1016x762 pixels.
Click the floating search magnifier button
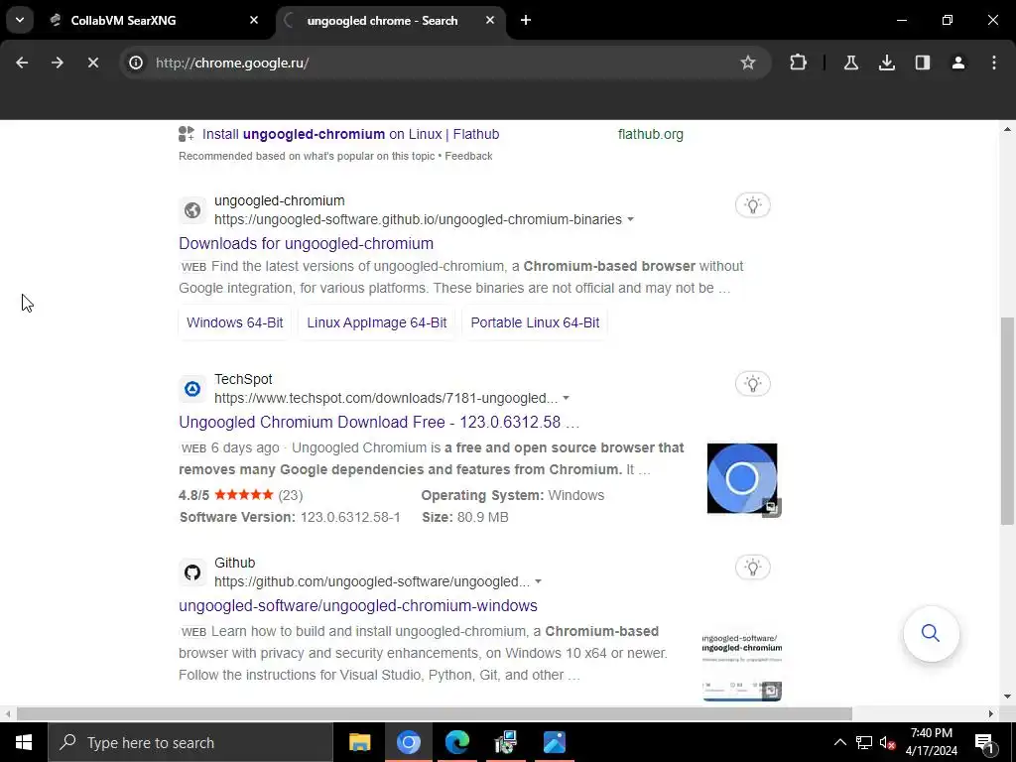pos(931,633)
